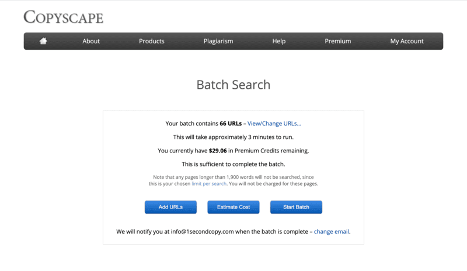Click the home icon in navigation bar
This screenshot has height=271, width=467.
tap(43, 41)
